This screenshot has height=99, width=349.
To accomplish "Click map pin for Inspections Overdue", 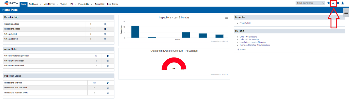I will (108, 83).
